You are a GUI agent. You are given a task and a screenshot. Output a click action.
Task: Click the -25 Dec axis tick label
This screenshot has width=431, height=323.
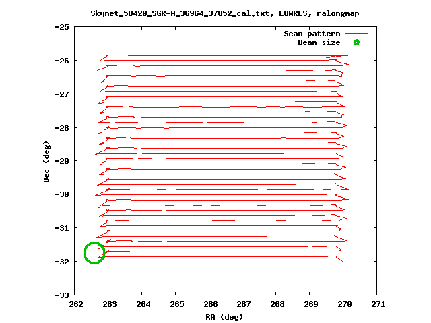coord(62,27)
